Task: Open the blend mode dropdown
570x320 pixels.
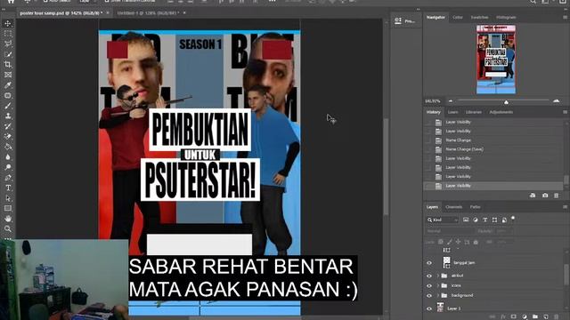Action: point(450,231)
